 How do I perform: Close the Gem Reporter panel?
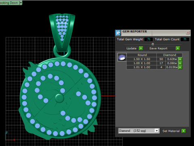pos(188,32)
